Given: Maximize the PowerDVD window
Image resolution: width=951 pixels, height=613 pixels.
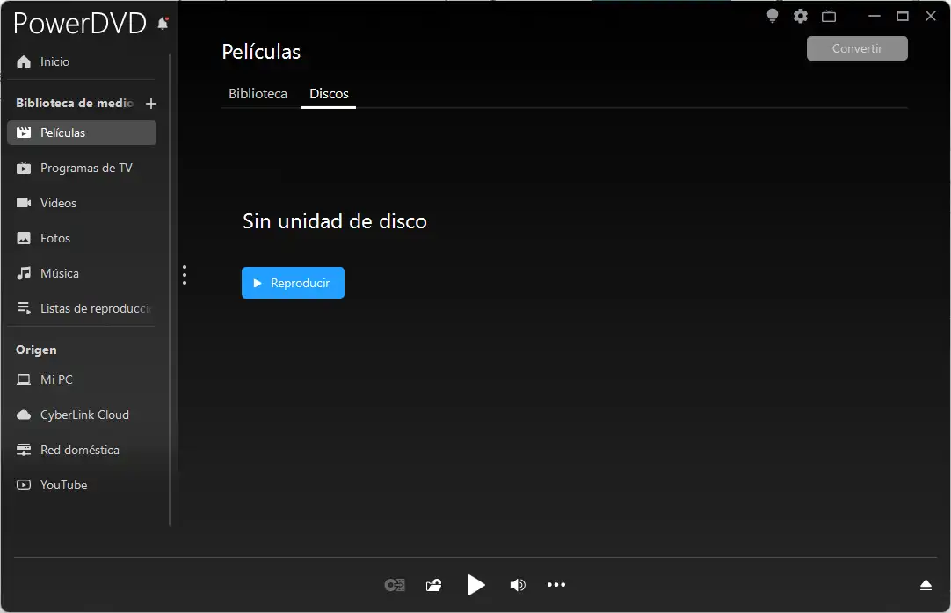Looking at the screenshot, I should tap(903, 17).
